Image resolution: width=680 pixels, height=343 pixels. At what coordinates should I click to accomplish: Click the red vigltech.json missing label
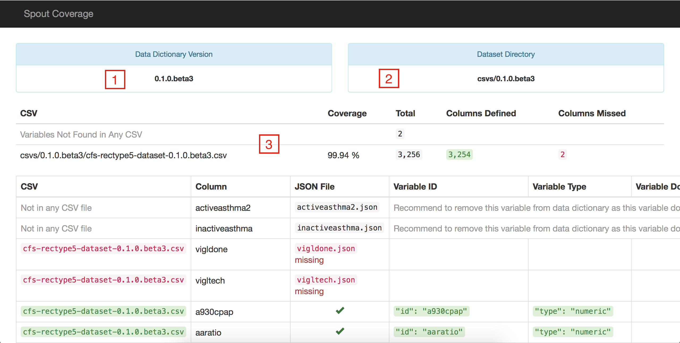326,280
